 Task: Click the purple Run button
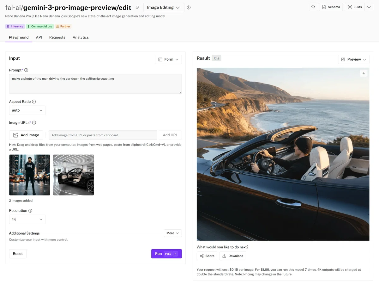click(x=166, y=254)
